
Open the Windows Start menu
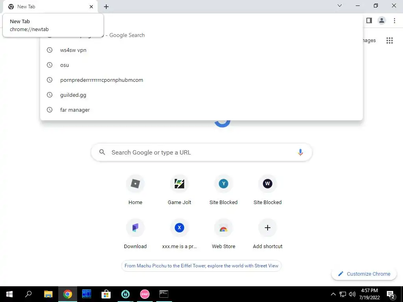[x=9, y=294]
